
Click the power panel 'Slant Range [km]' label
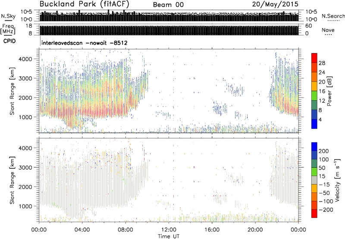[12, 91]
